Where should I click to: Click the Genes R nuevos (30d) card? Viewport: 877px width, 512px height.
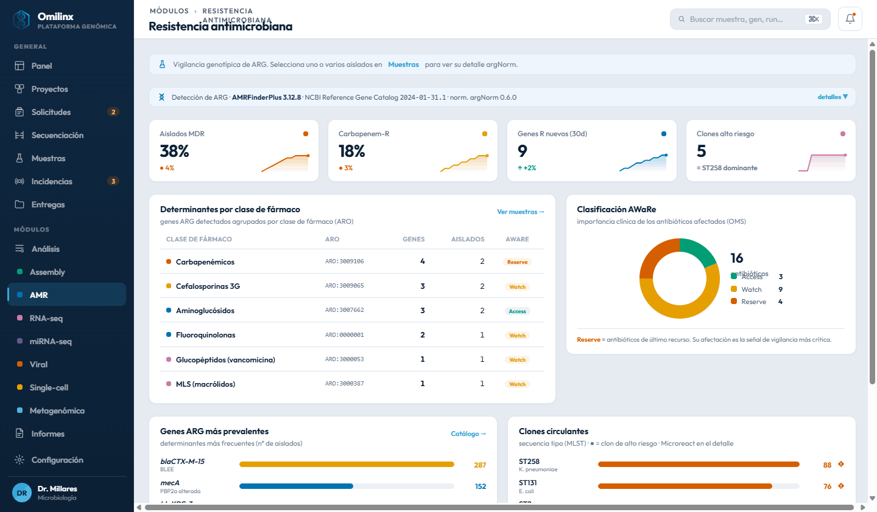(x=592, y=151)
